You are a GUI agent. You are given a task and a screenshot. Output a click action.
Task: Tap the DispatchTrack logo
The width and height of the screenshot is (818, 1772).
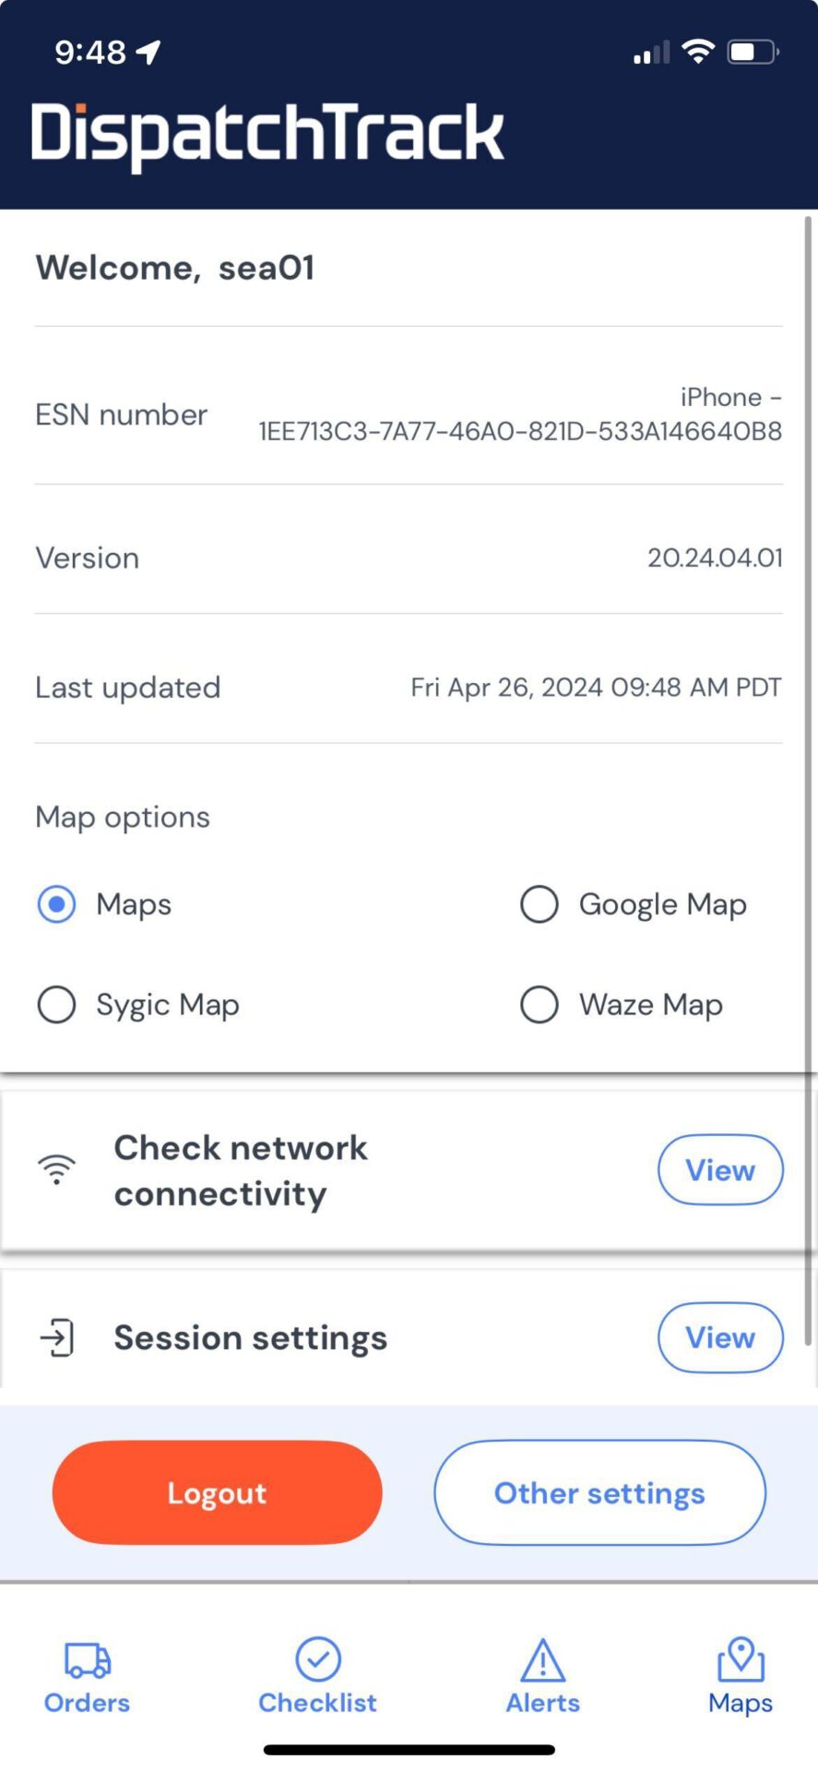267,134
